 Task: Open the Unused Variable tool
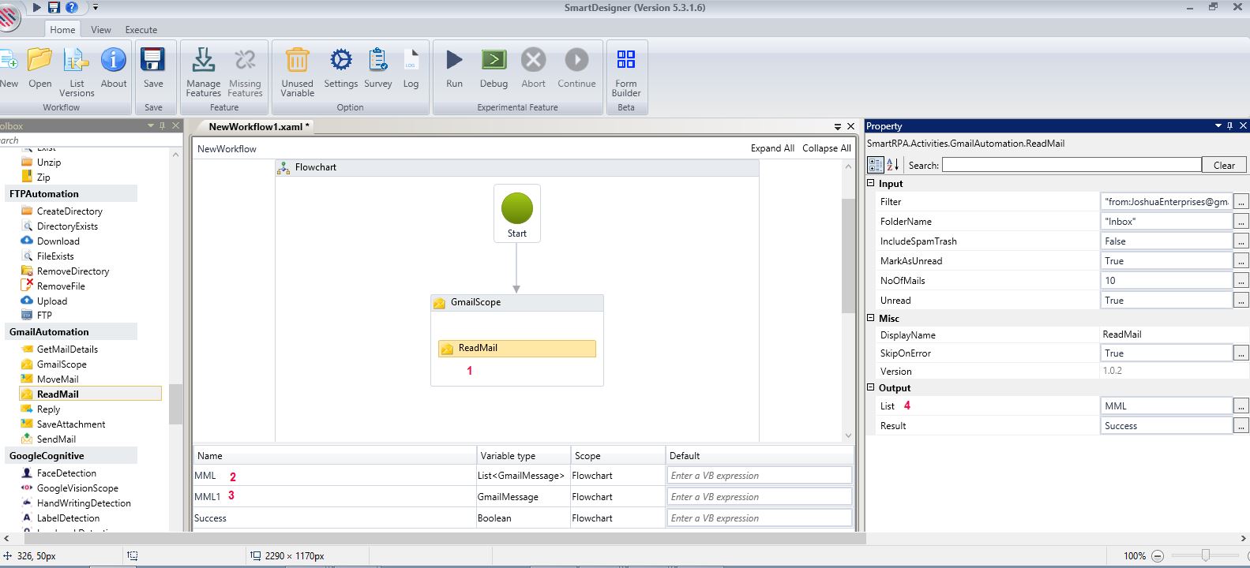297,61
